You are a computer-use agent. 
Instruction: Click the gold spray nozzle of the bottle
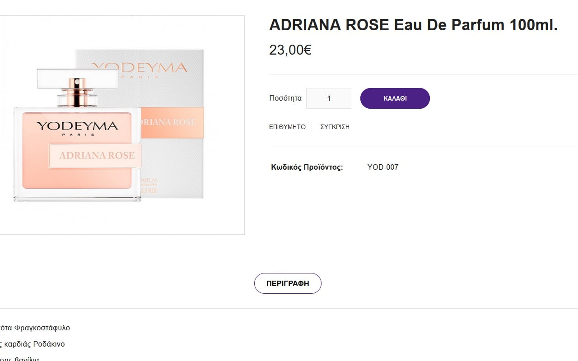[x=78, y=92]
